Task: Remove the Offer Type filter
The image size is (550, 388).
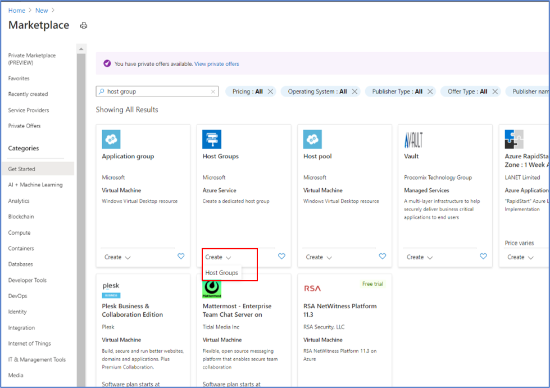Action: (x=495, y=92)
